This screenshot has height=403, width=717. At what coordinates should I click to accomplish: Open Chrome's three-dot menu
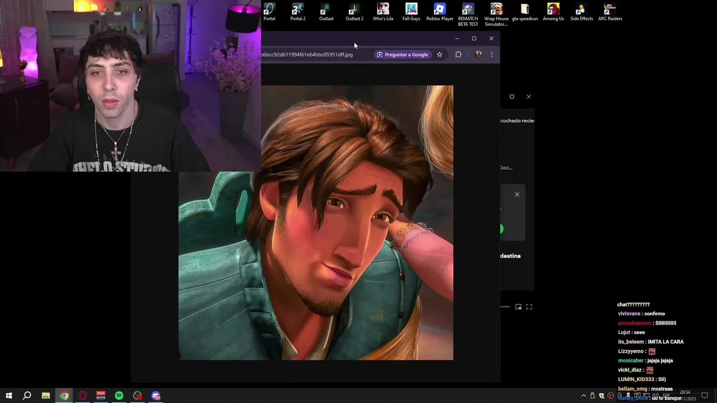point(492,54)
